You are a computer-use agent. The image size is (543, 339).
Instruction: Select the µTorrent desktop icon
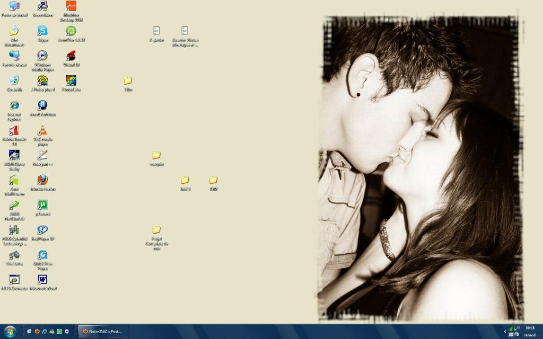(x=42, y=205)
